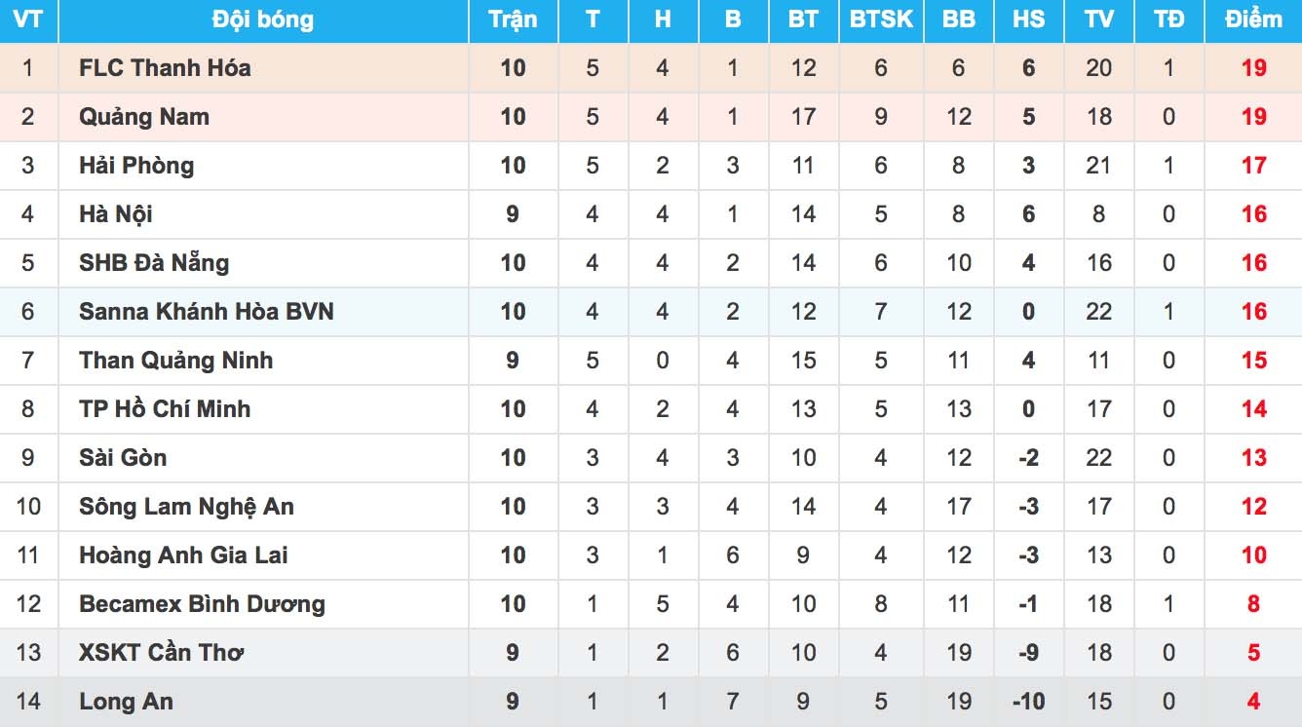The image size is (1302, 727).
Task: Select the Trận column header
Action: click(x=513, y=19)
